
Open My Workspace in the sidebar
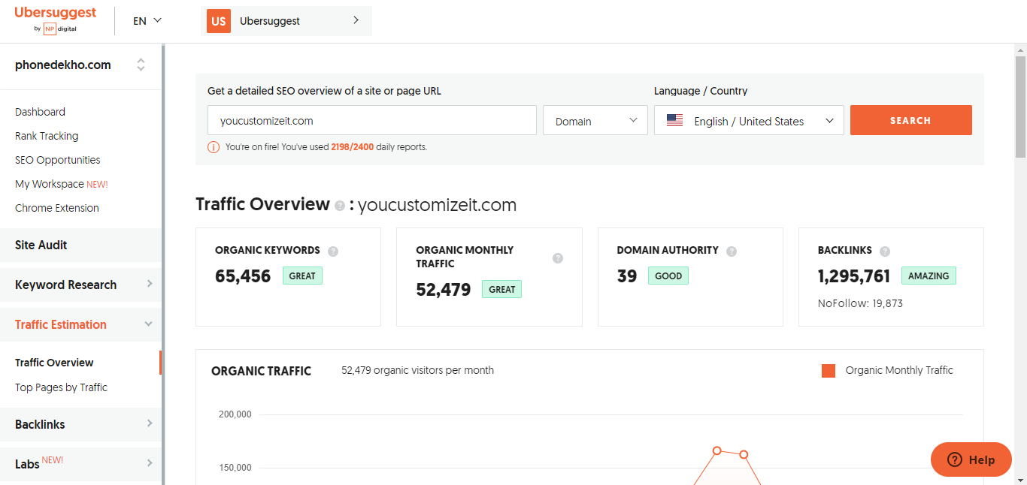point(62,184)
